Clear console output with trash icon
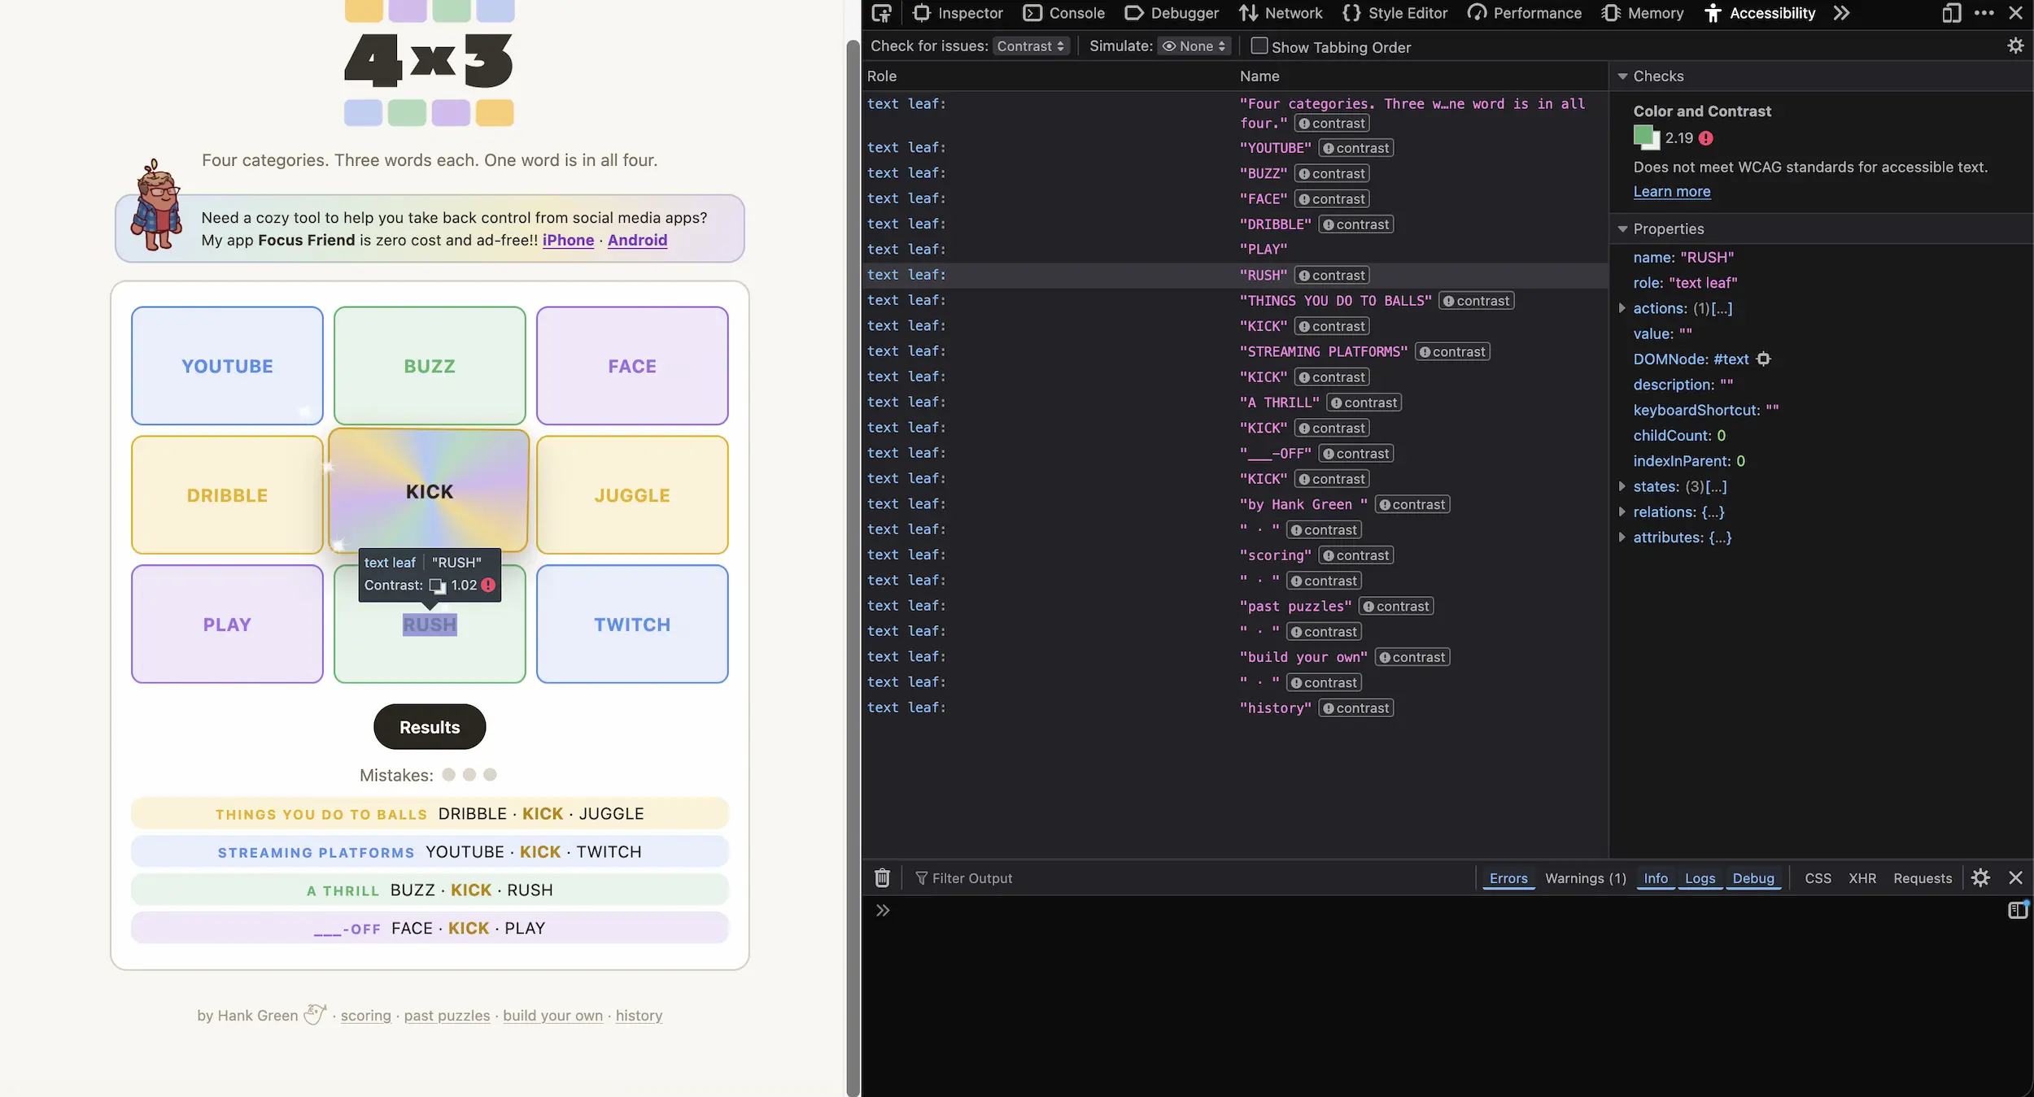This screenshot has height=1097, width=2034. pyautogui.click(x=882, y=877)
